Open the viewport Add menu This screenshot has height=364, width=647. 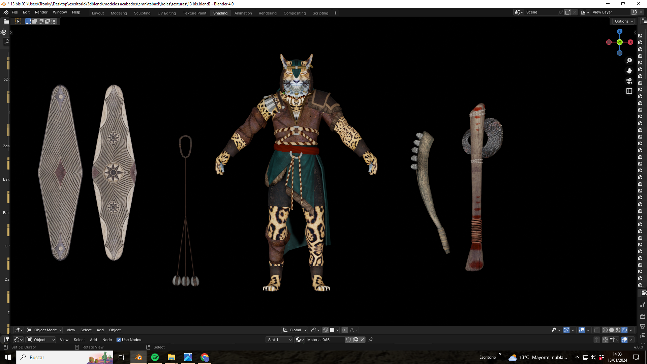pyautogui.click(x=100, y=330)
